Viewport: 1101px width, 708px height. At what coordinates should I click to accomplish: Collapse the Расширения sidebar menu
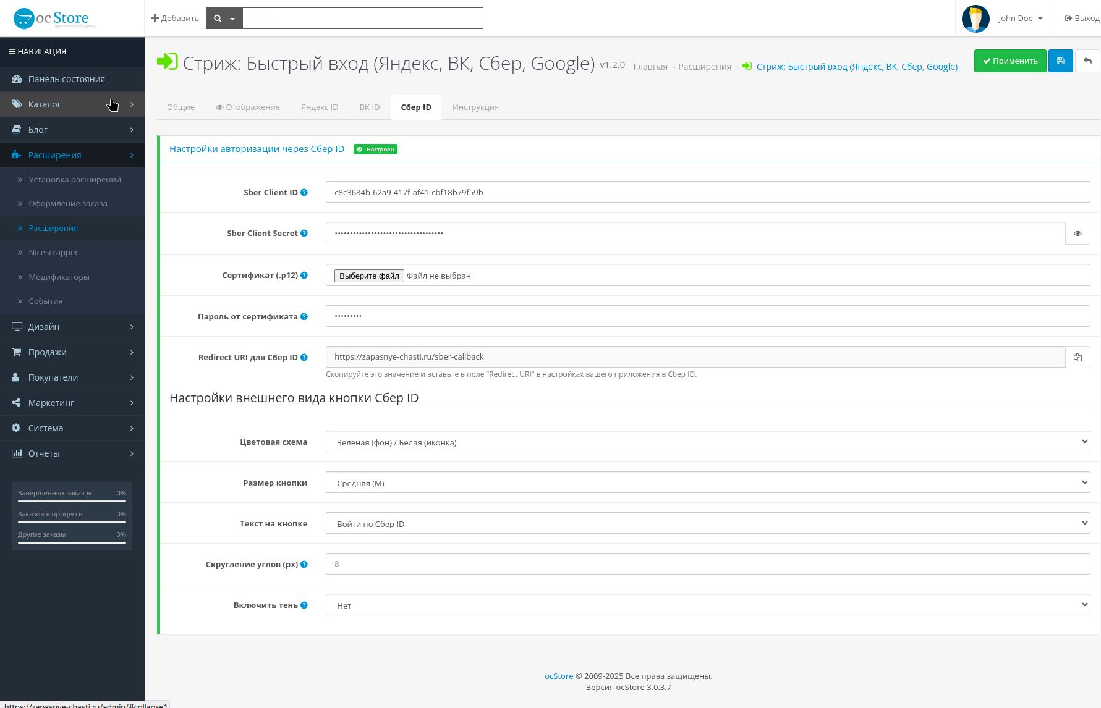pyautogui.click(x=72, y=155)
